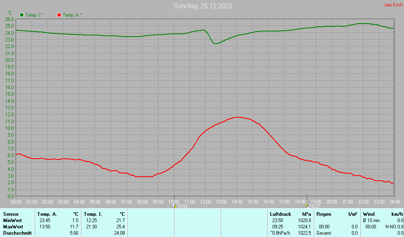Click the Wind table header

[368, 214]
